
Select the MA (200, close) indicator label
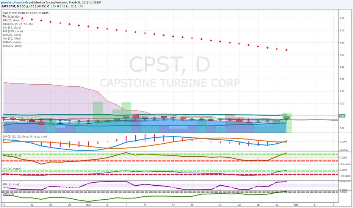[x=13, y=31]
